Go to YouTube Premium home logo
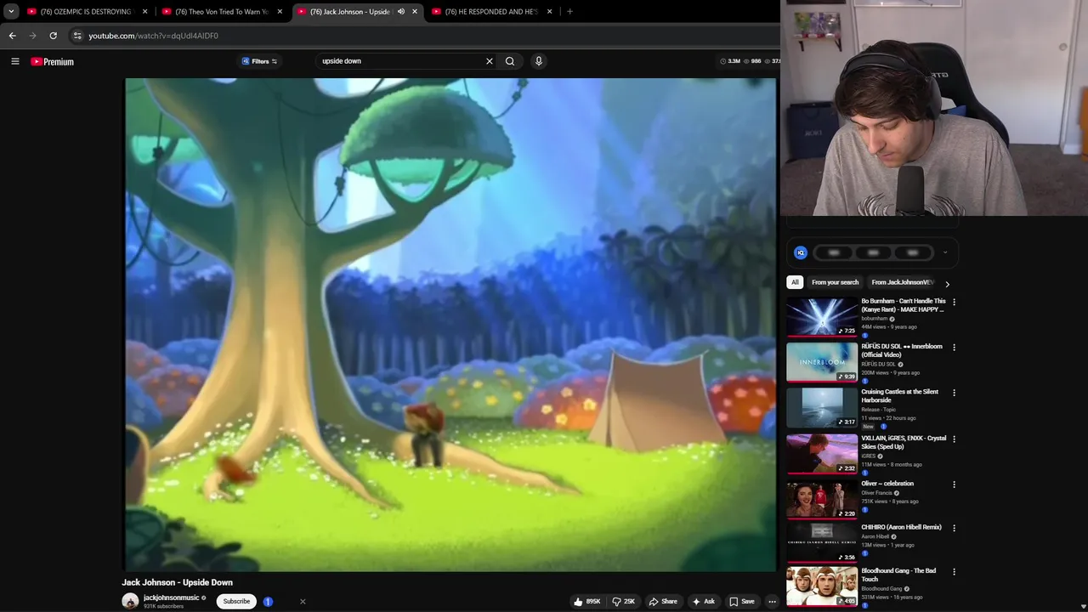Viewport: 1088px width, 612px height. (x=53, y=61)
